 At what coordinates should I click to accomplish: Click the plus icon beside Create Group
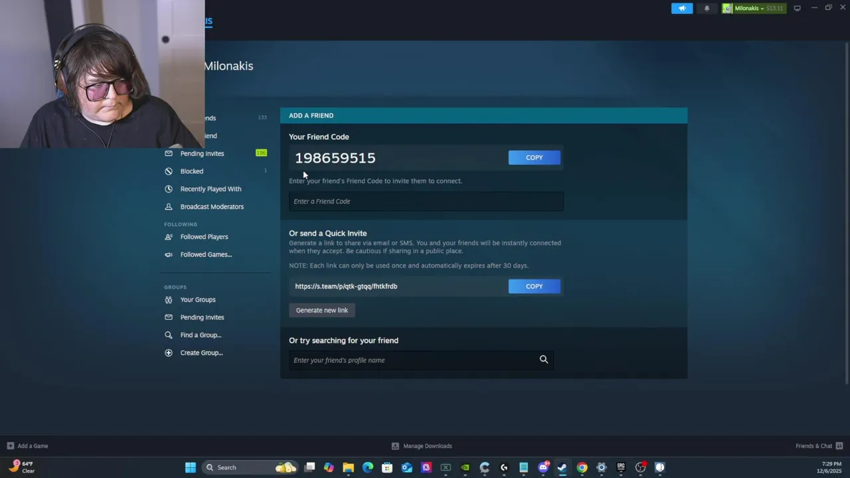[169, 353]
